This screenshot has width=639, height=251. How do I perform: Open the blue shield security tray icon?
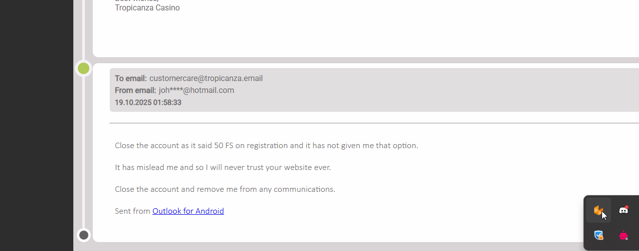[599, 236]
